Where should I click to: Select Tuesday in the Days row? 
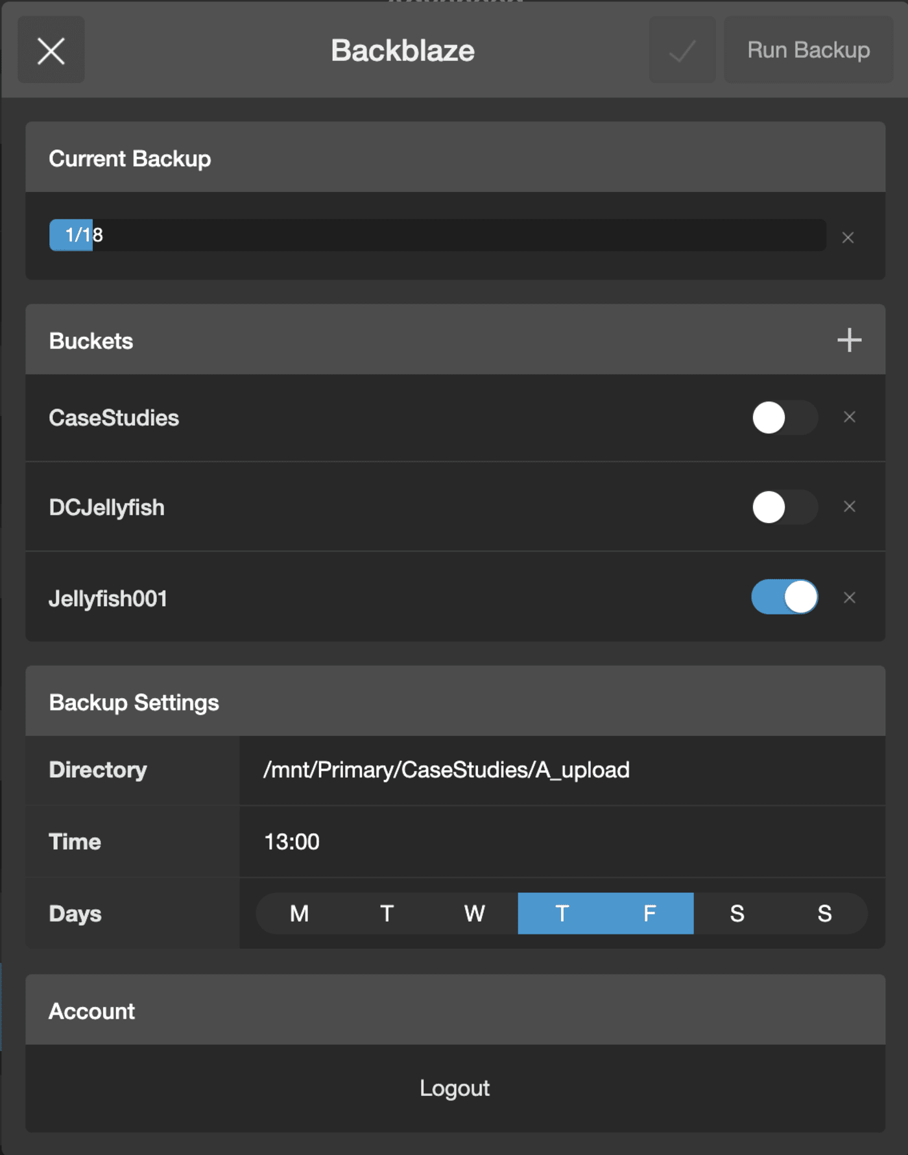pos(387,914)
